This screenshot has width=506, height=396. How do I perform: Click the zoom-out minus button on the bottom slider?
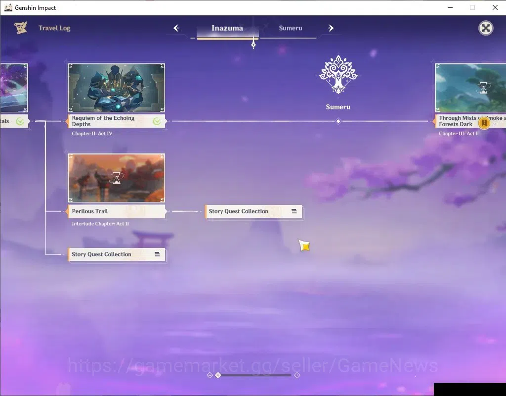[210, 375]
